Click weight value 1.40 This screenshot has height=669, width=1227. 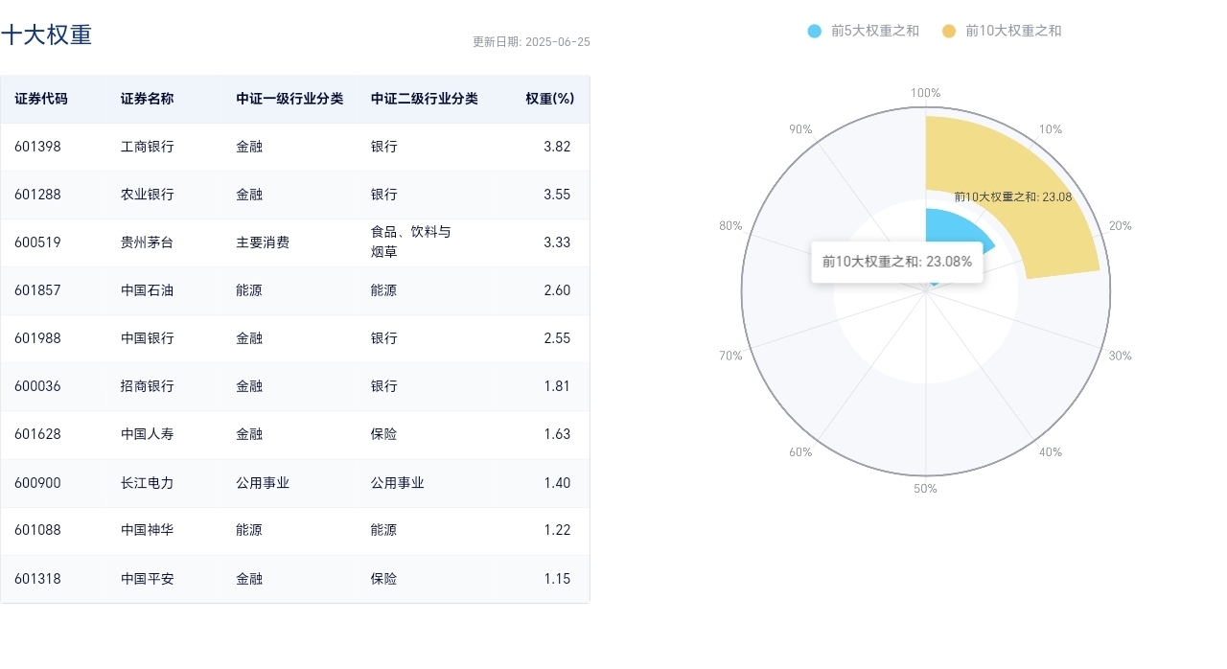pos(557,483)
